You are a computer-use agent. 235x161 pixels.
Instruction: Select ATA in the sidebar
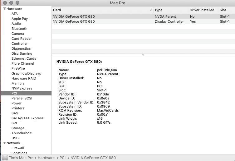coord(15,14)
